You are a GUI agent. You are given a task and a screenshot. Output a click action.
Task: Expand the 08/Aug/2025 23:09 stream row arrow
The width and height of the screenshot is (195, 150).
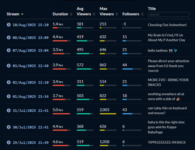pos(9,37)
